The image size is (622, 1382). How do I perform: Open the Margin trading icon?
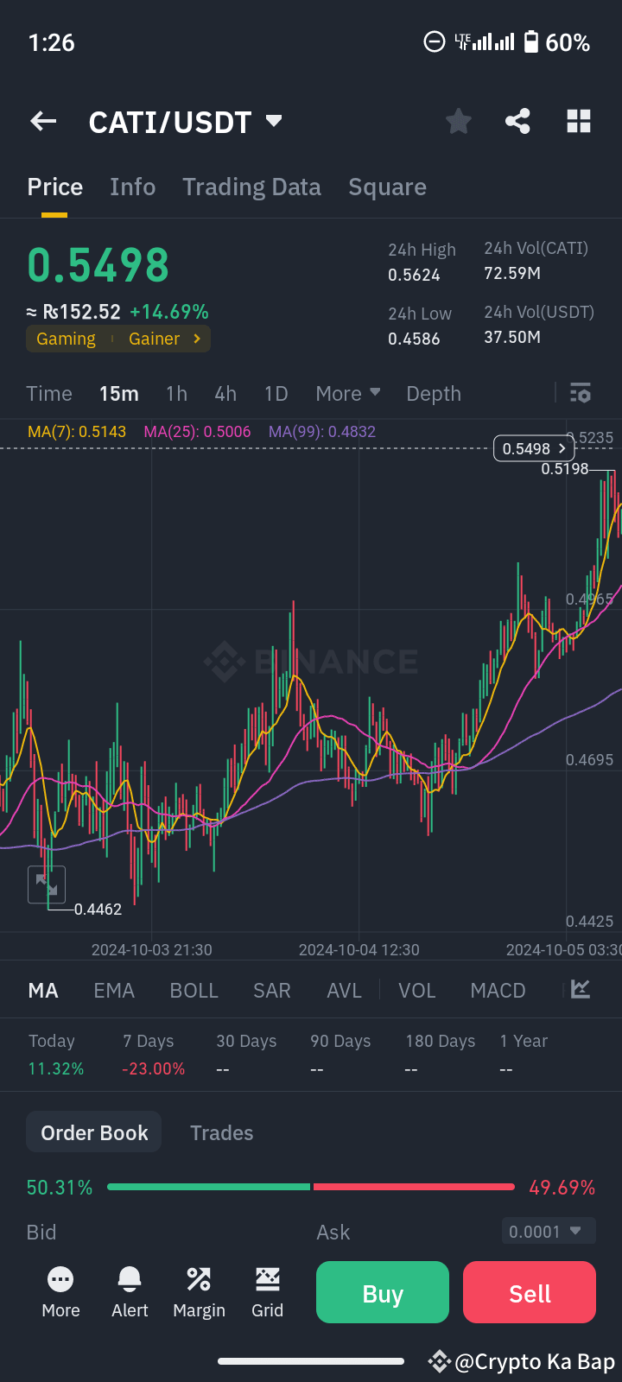point(199,1291)
